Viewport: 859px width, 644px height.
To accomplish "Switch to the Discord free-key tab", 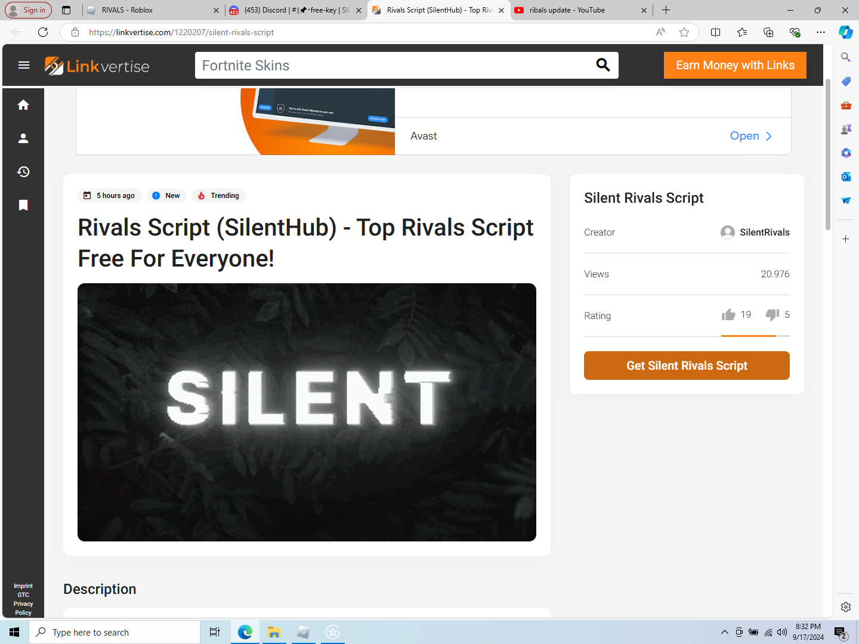I will 296,10.
